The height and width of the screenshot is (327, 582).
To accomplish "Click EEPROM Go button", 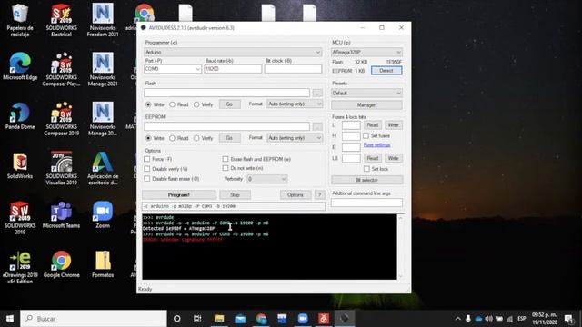I will pos(229,138).
